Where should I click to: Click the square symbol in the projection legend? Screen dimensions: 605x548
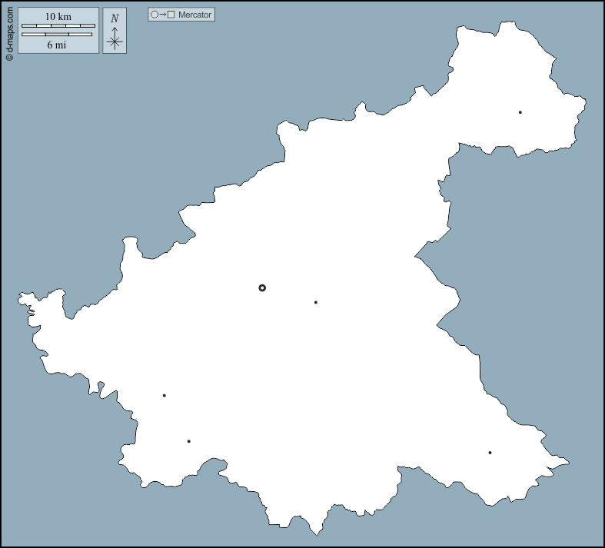[x=171, y=15]
